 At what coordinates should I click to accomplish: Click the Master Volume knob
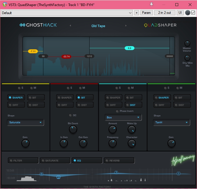[187, 44]
